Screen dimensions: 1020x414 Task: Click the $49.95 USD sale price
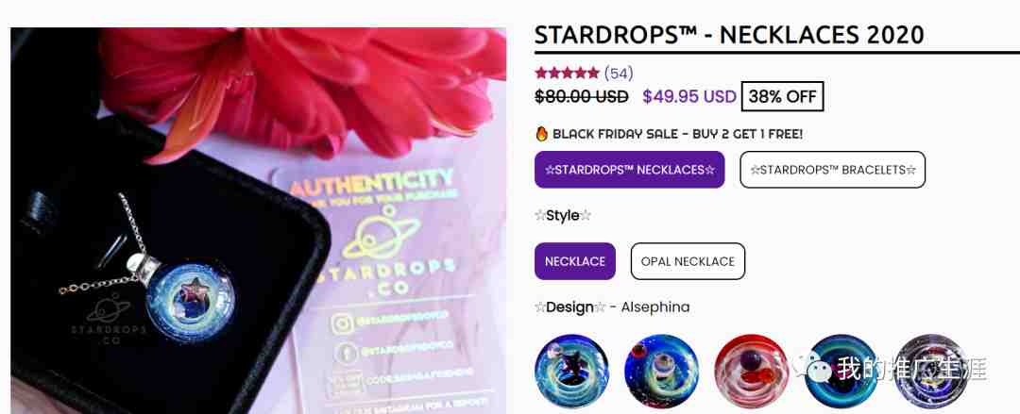[688, 97]
